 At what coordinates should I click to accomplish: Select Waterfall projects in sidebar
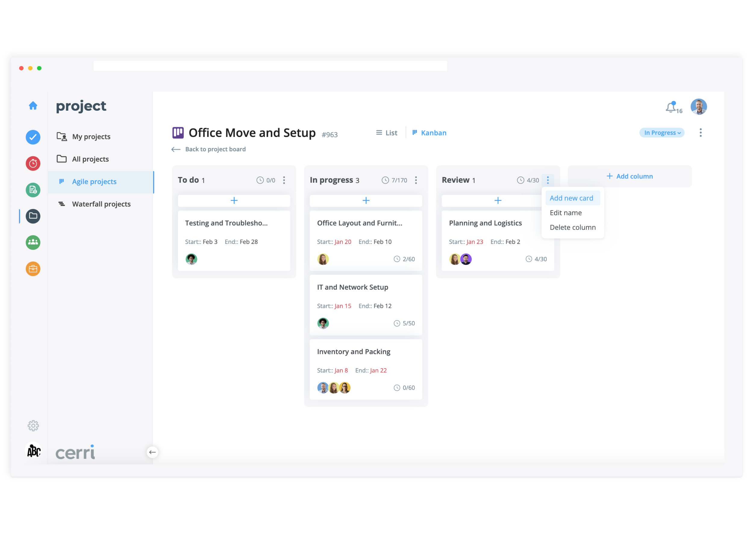101,204
